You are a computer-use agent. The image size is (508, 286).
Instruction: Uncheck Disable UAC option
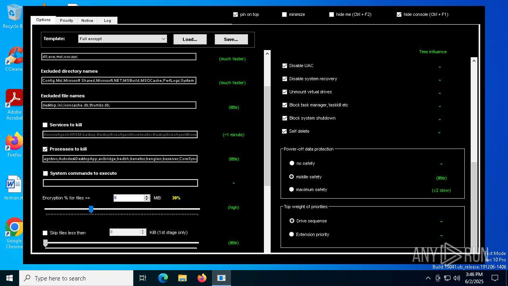coord(285,66)
